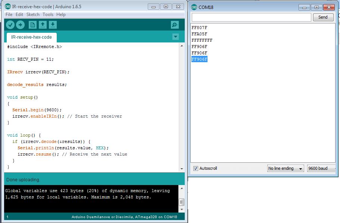Click the Arduino logo in IDE title bar
Viewport: 340px width, 223px height.
click(8, 6)
